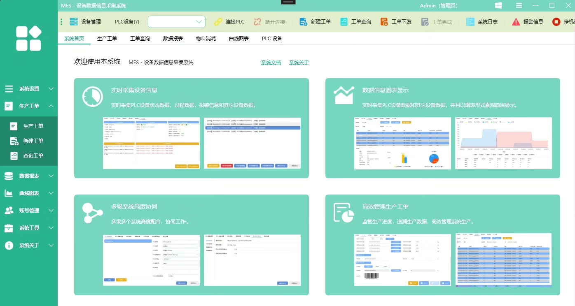Switch to the 物料消耗 tab
Image resolution: width=575 pixels, height=306 pixels.
[206, 39]
